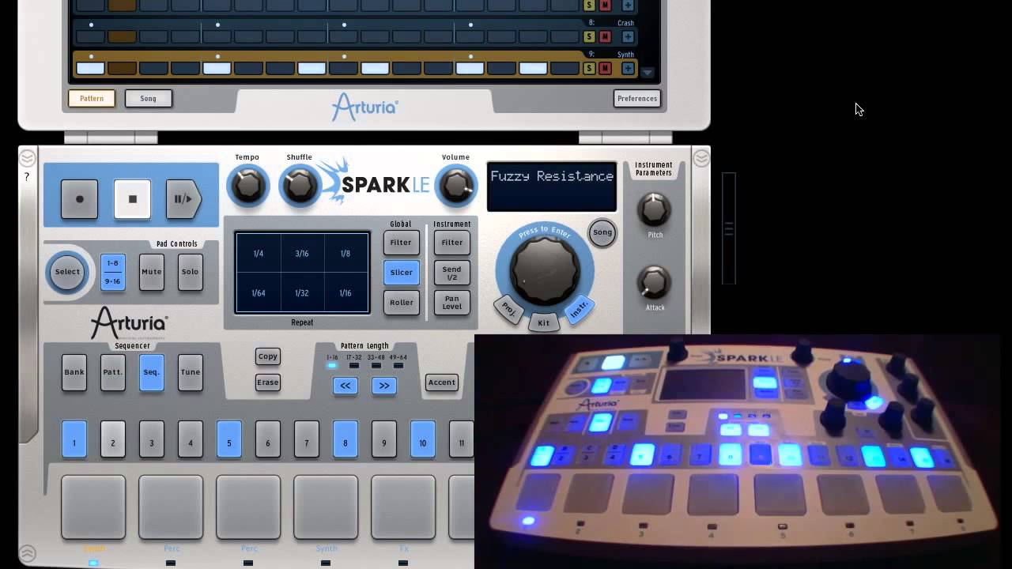Select the Send 1/2 instrument button
Image resolution: width=1012 pixels, height=569 pixels.
click(452, 273)
